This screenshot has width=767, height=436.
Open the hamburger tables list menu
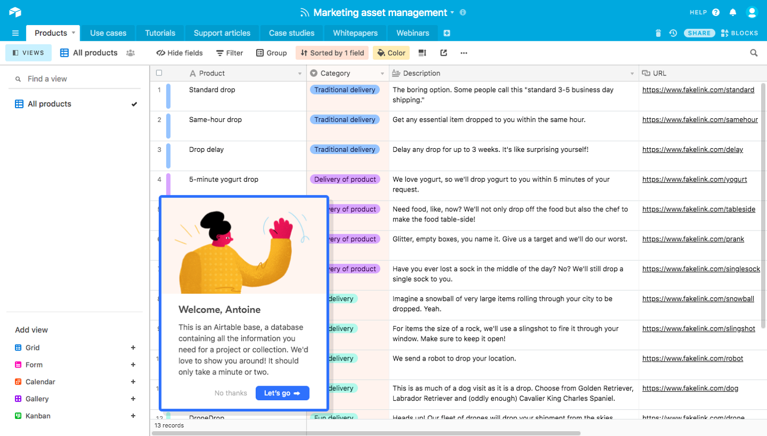[16, 33]
